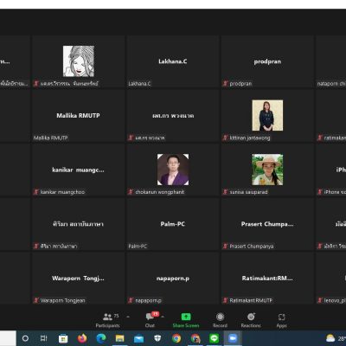Viewport: 346px width, 346px height.
Task: Expand the arrow beside Participants
Action: point(128,317)
